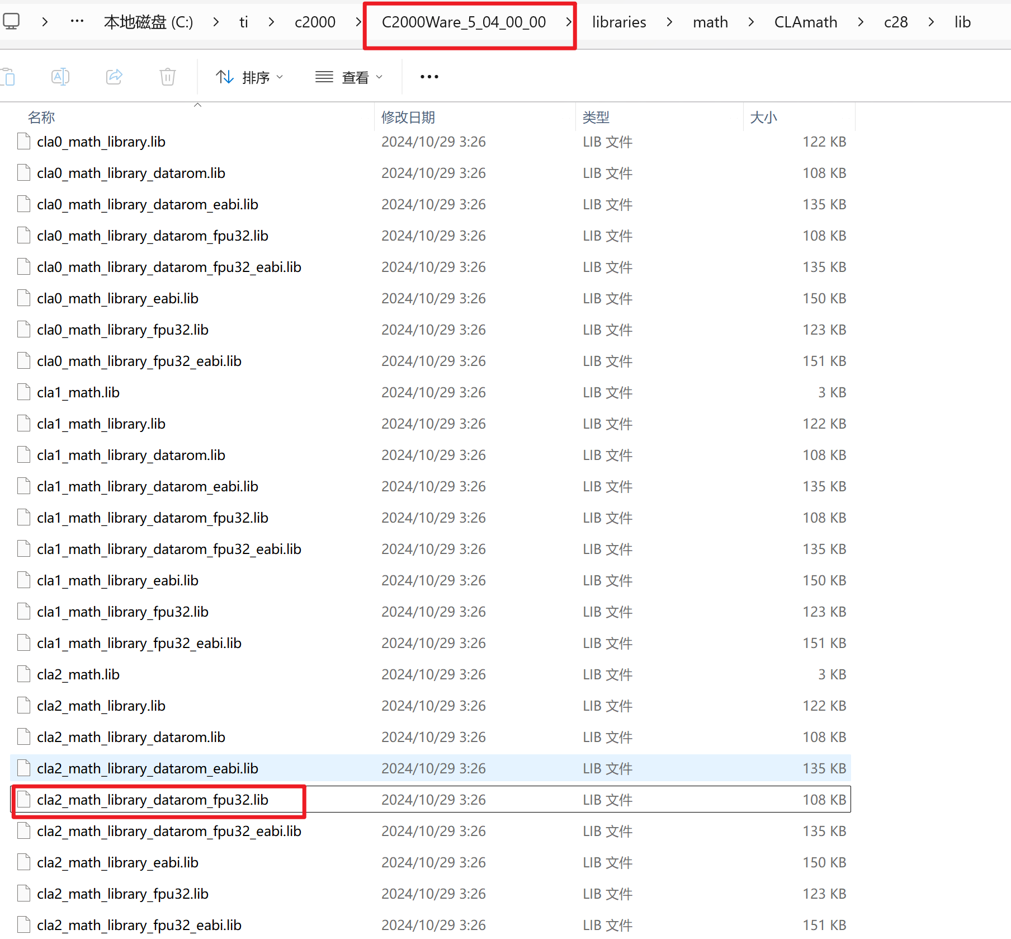Image resolution: width=1011 pixels, height=939 pixels.
Task: Show hidden path folders via address bar ellipsis
Action: (x=77, y=22)
